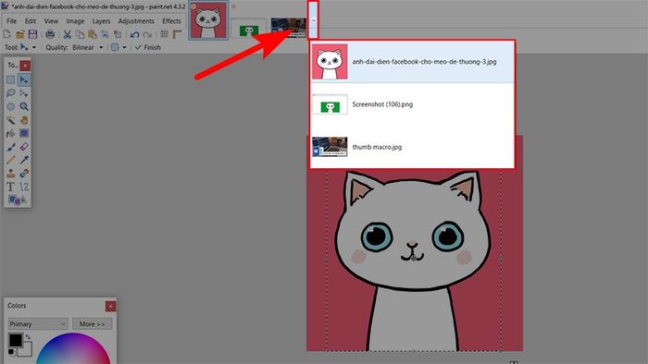Select the Shapes tool

[x=18, y=200]
